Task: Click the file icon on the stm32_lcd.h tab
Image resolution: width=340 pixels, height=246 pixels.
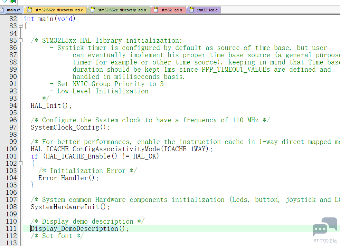Action: click(x=156, y=10)
